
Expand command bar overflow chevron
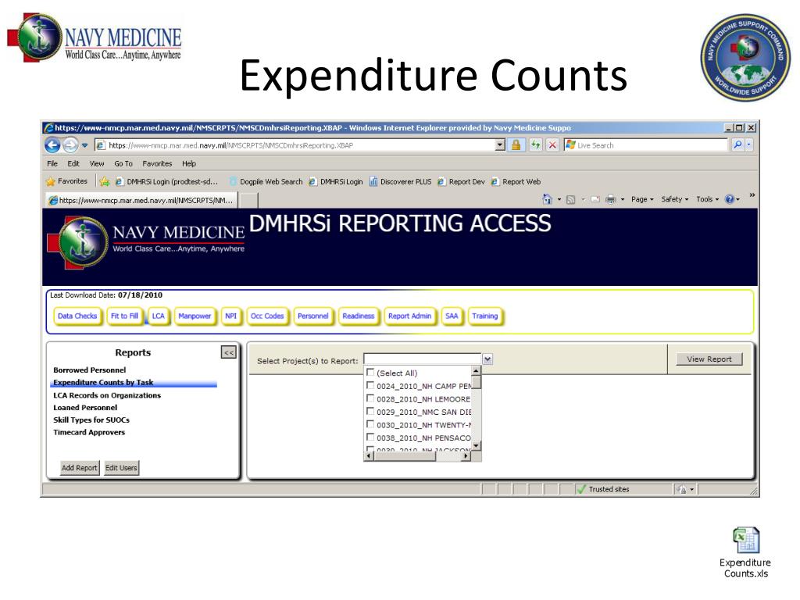coord(752,195)
